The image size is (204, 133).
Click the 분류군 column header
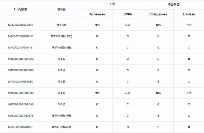(61, 9)
